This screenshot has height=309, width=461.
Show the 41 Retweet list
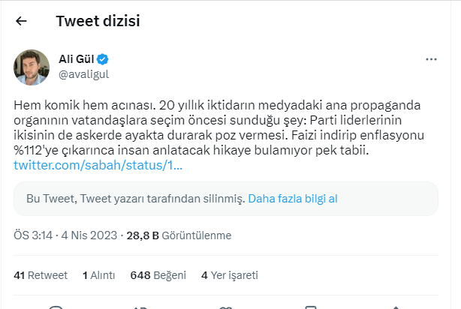41,275
